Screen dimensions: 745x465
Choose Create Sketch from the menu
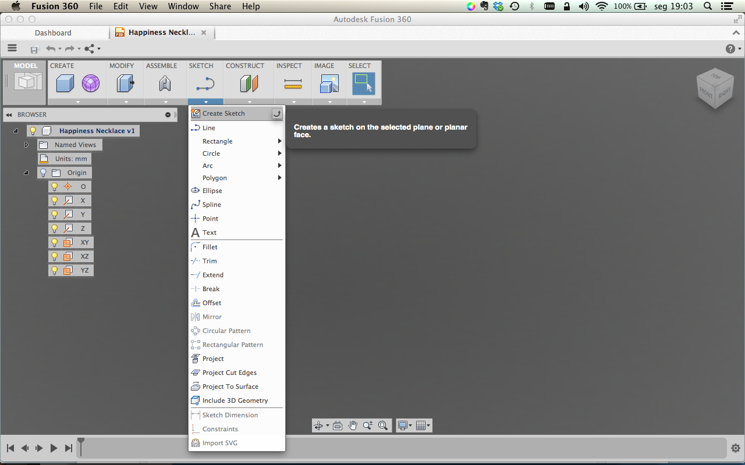pos(237,113)
